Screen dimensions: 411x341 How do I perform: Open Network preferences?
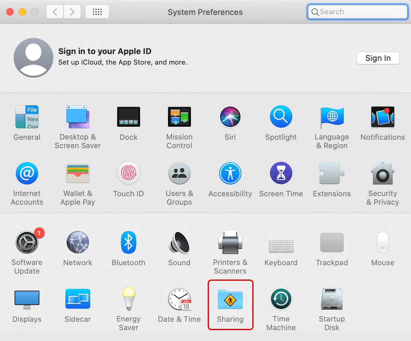pos(77,242)
